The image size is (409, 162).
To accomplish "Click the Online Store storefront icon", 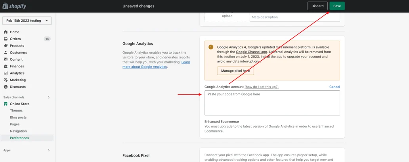I will click(x=6, y=104).
